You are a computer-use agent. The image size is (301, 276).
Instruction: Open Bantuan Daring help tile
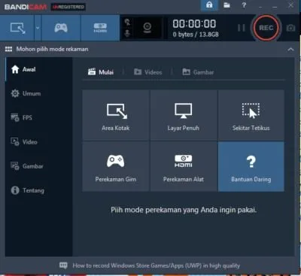(x=251, y=166)
